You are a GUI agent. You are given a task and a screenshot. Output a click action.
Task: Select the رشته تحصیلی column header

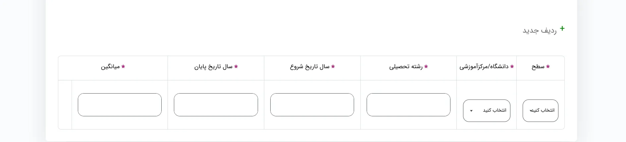coord(406,67)
